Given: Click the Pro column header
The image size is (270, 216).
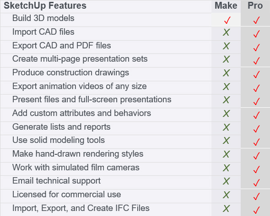Looking at the screenshot, I should (255, 5).
